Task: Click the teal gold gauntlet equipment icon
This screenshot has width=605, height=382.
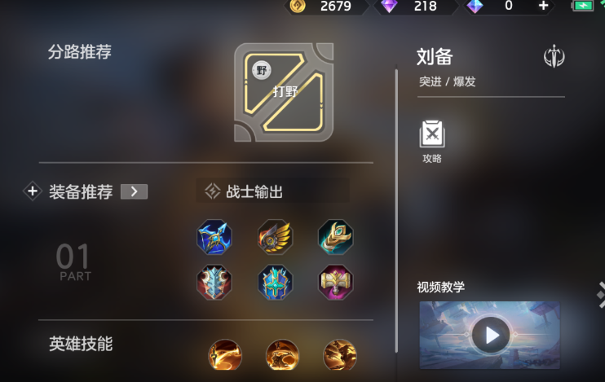Action: click(336, 237)
